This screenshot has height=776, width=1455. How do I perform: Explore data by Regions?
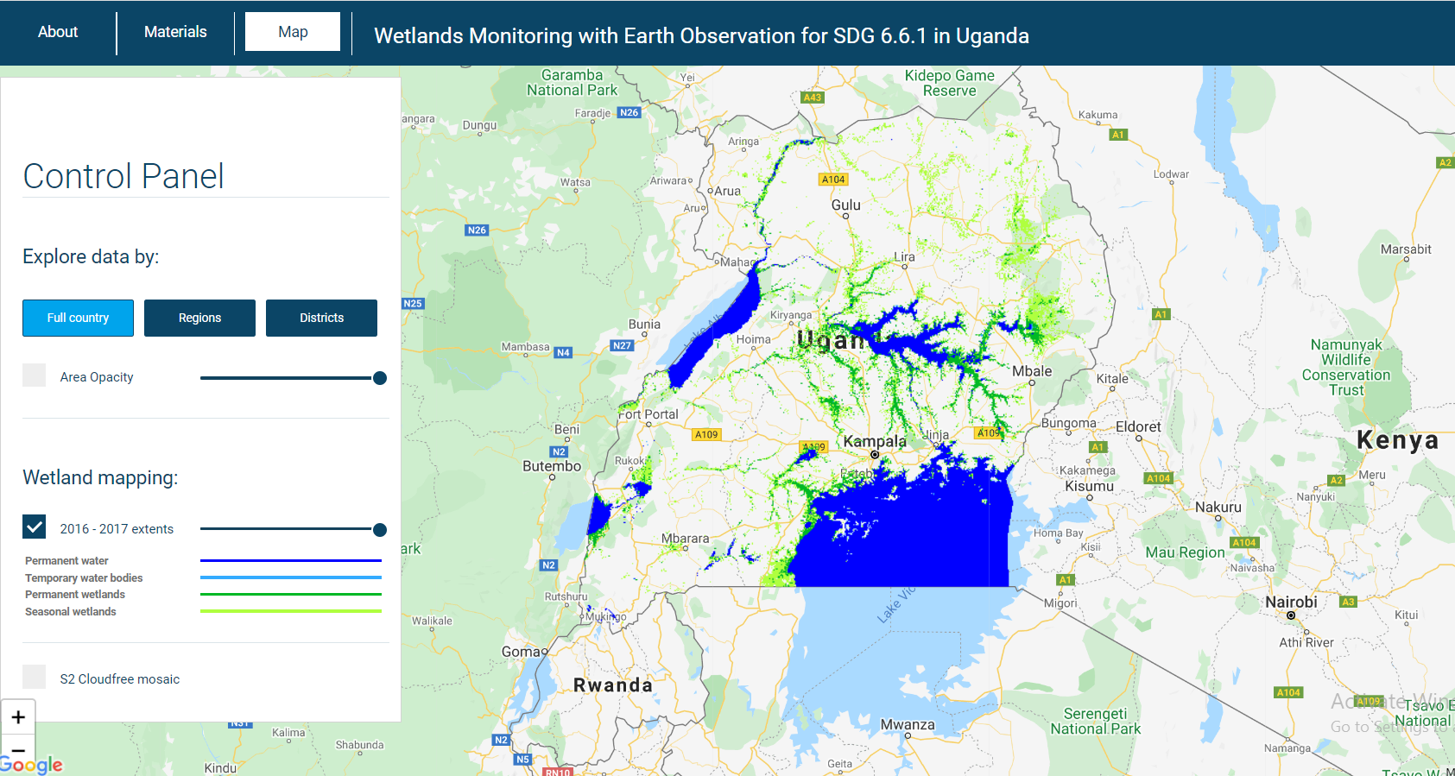(x=199, y=318)
